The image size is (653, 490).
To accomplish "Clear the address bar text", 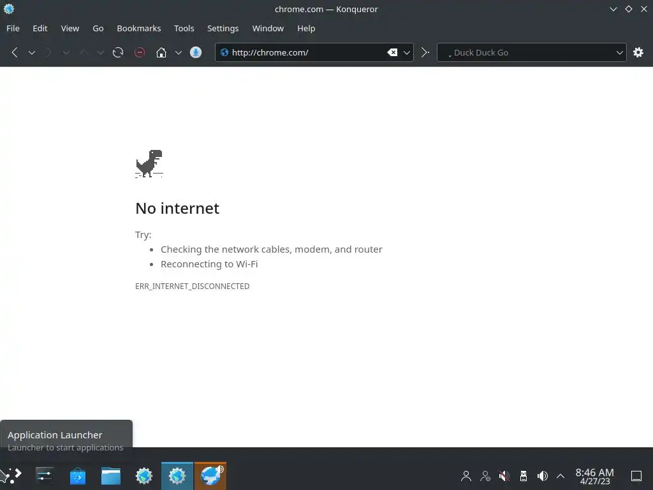I will 392,52.
